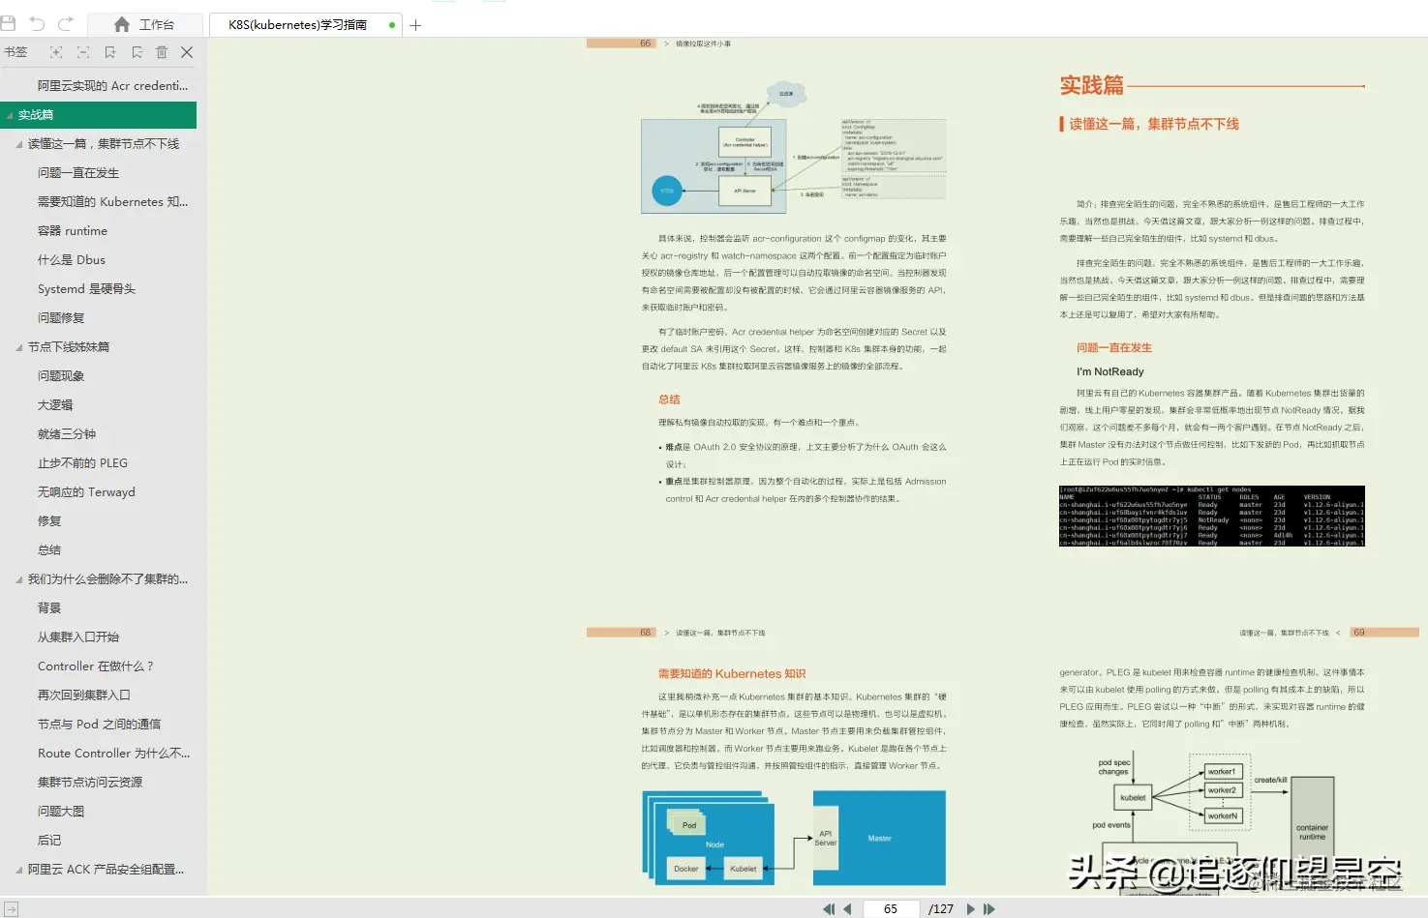The height and width of the screenshot is (918, 1428).
Task: Open bookmark 什么是 Dbus
Action: (72, 260)
